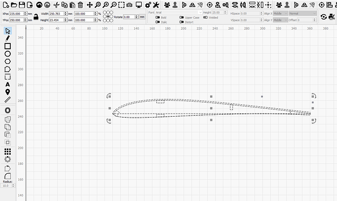This screenshot has width=337, height=201.
Task: Select the Grid Array tool
Action: [7, 152]
